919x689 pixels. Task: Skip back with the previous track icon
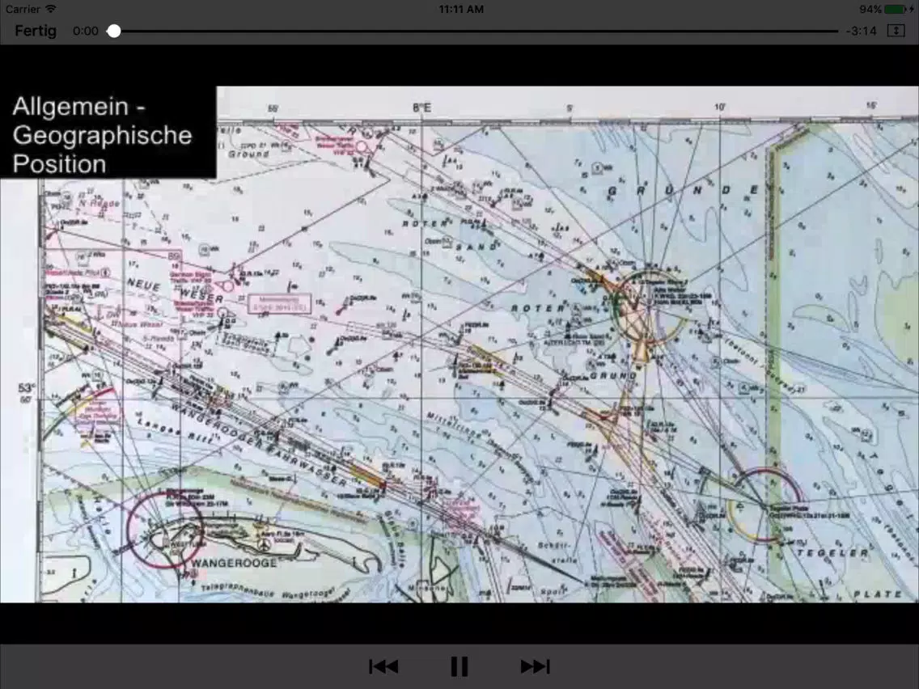(384, 666)
